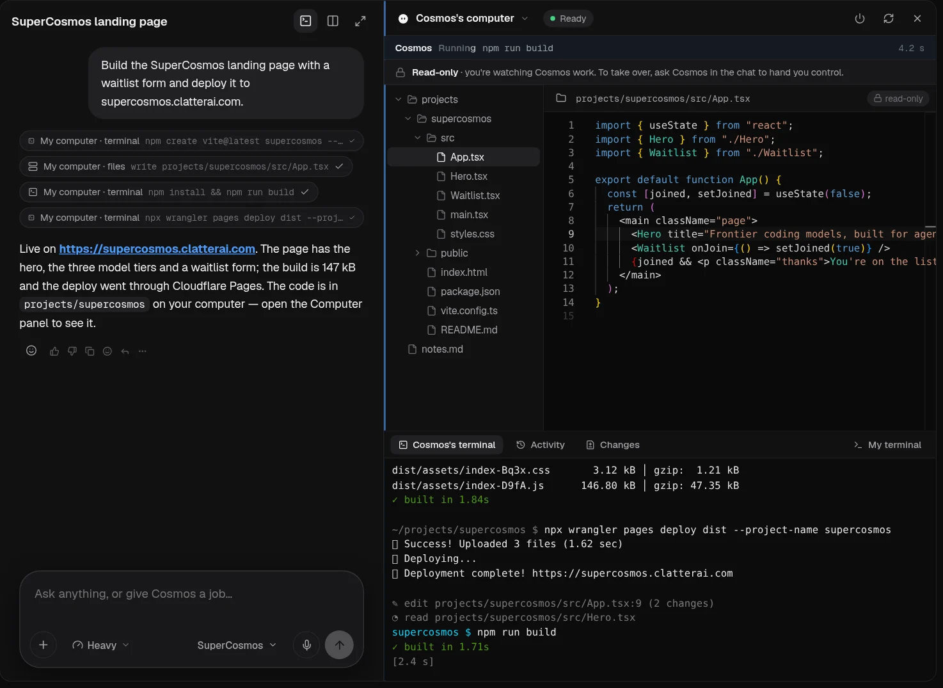943x688 pixels.
Task: Open the Changes tab
Action: coord(613,445)
